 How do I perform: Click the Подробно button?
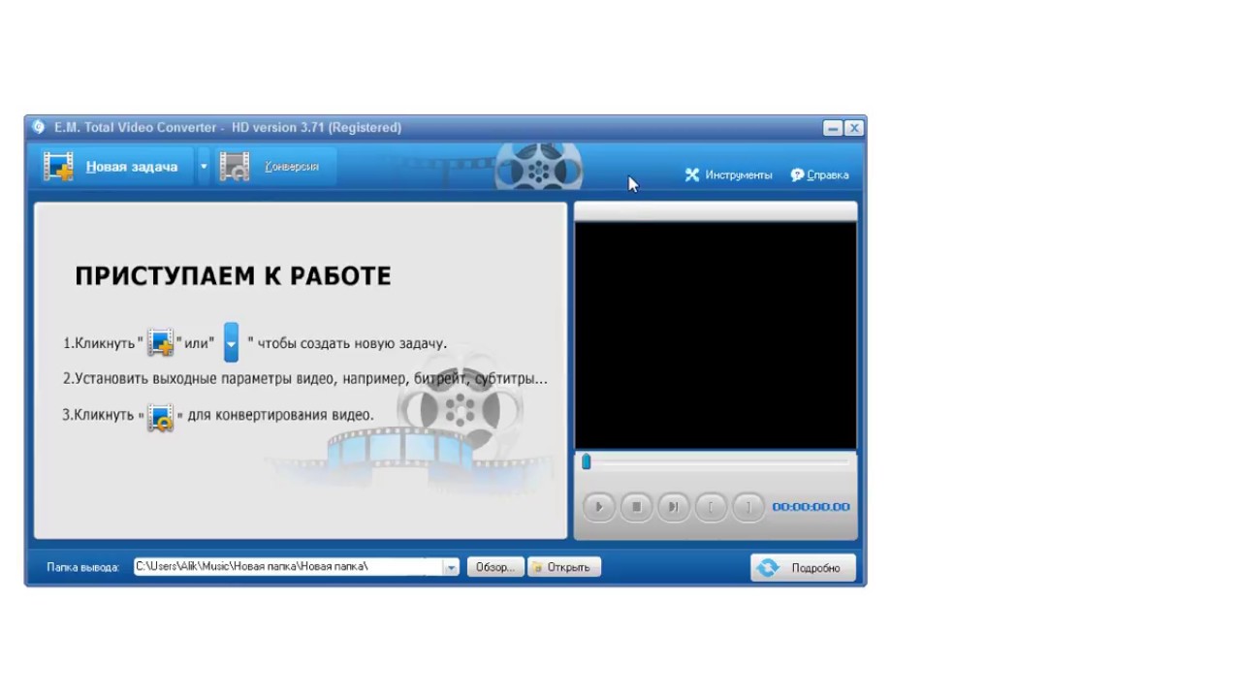(x=803, y=568)
